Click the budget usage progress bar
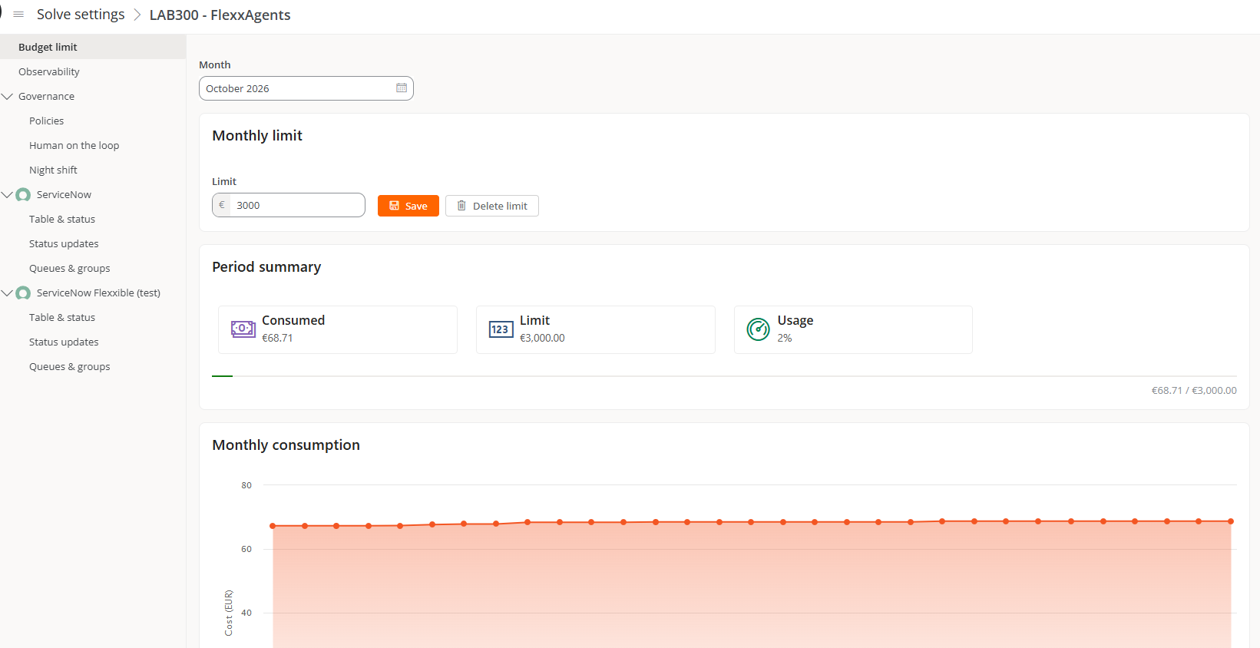1260x648 pixels. [x=724, y=376]
